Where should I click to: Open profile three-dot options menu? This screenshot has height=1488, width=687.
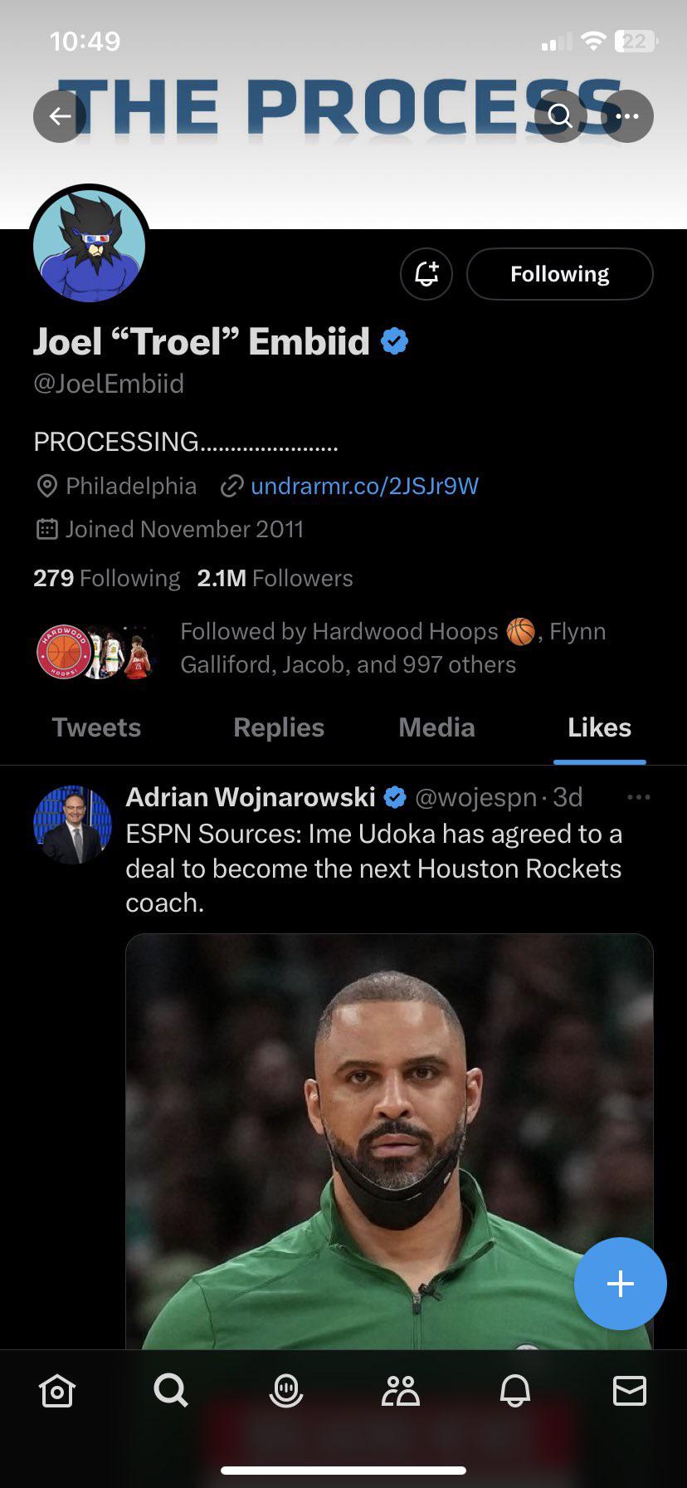click(x=627, y=116)
